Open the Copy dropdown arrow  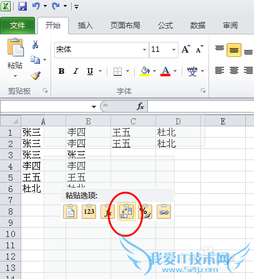click(45, 60)
